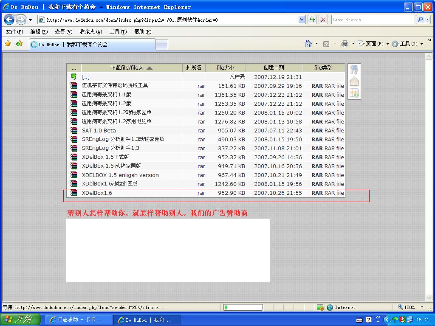
Task: Click the search magnifier button
Action: (x=420, y=20)
